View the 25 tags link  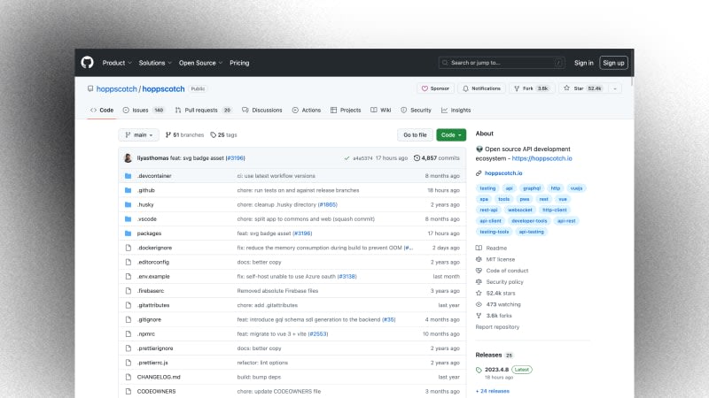pyautogui.click(x=224, y=135)
